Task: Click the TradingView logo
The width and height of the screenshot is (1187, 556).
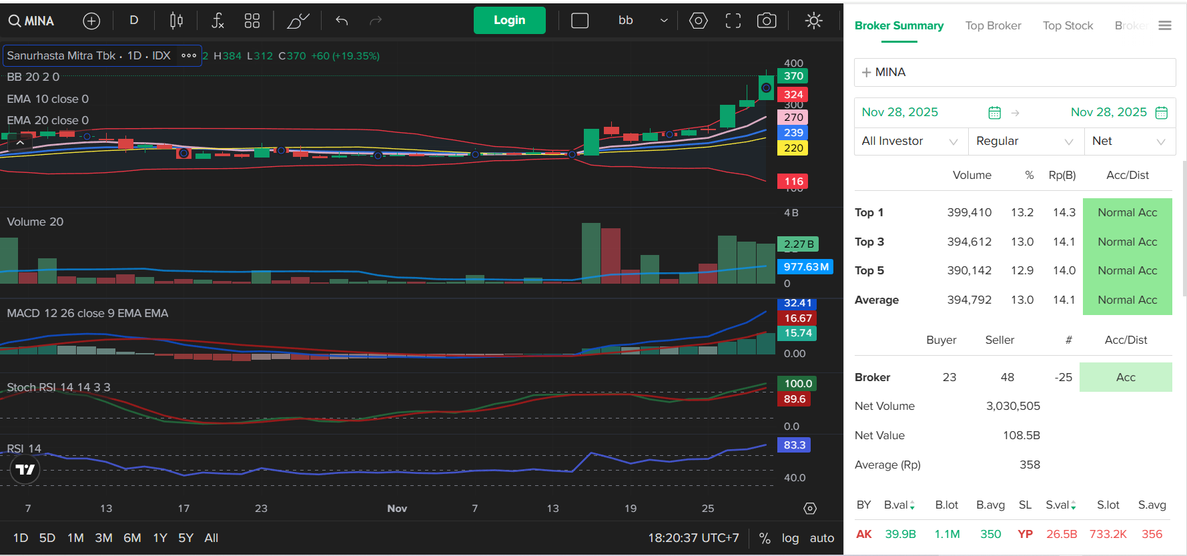Action: pos(25,470)
